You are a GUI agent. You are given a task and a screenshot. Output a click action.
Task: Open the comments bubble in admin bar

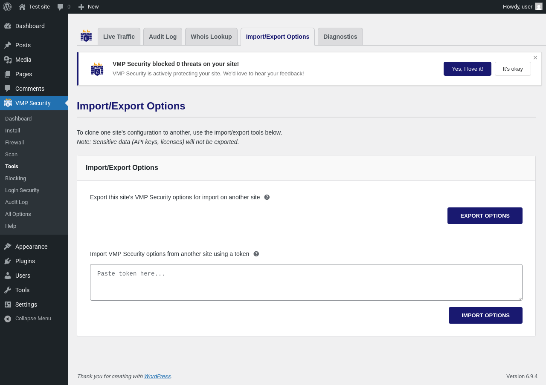point(61,7)
